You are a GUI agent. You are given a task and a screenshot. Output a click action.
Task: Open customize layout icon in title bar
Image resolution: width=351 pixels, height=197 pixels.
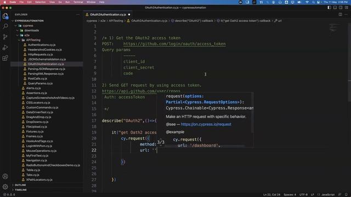[347, 8]
